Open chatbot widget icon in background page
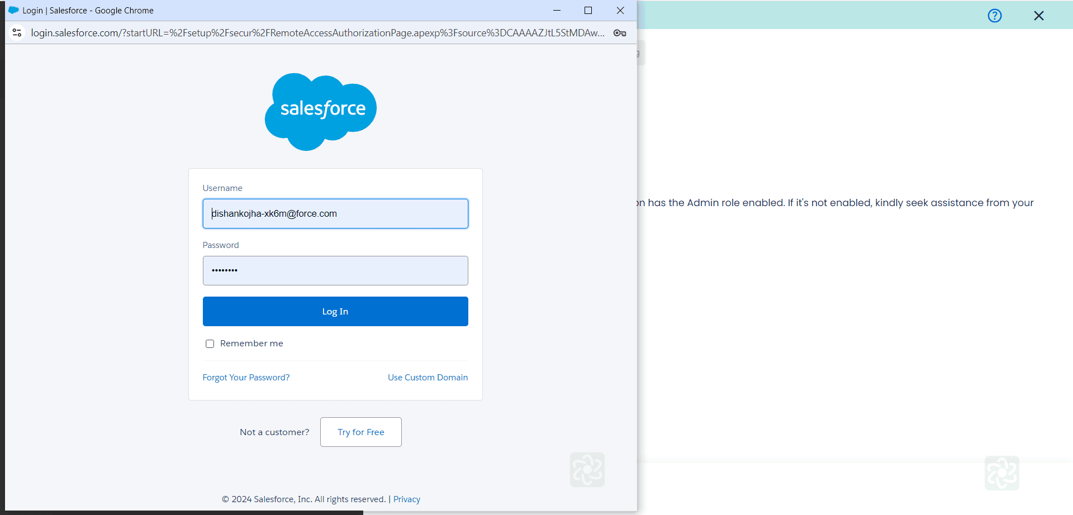The height and width of the screenshot is (515, 1073). click(1002, 473)
